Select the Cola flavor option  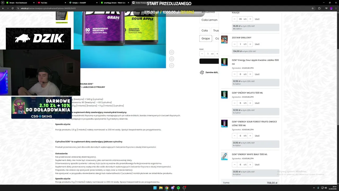coord(204,31)
